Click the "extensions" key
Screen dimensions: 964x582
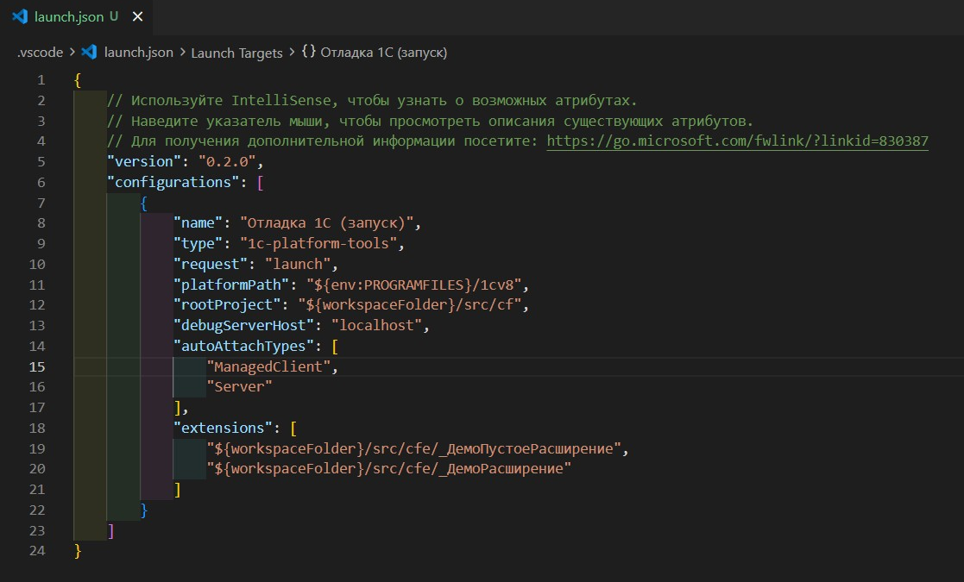(x=223, y=428)
